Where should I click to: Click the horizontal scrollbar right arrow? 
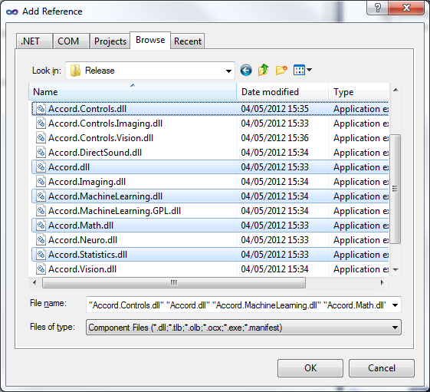[x=382, y=282]
